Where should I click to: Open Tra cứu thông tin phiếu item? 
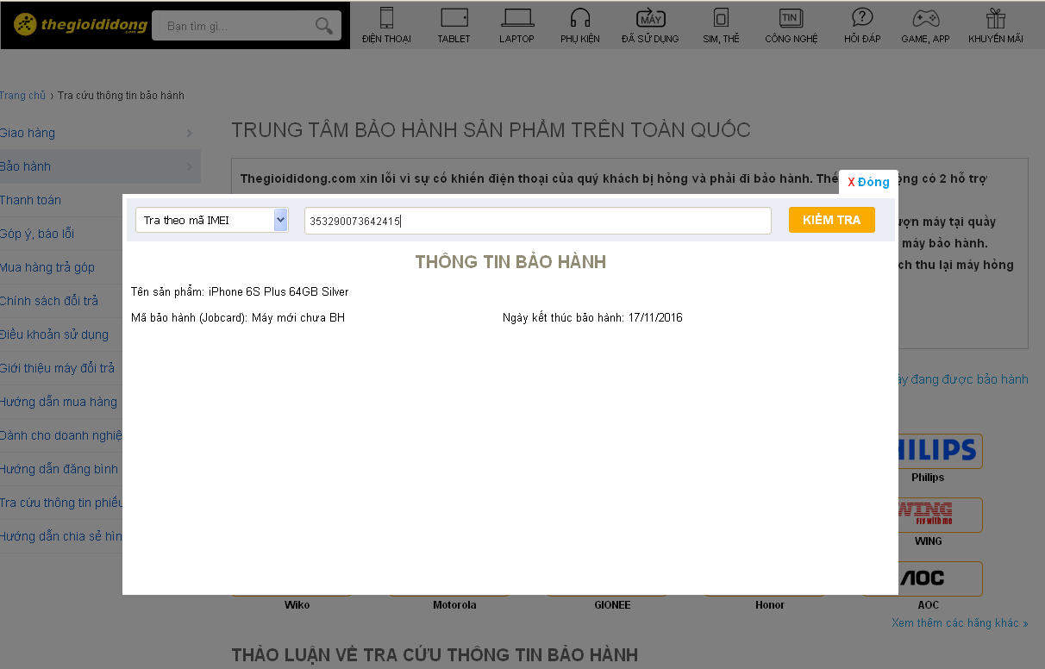pos(61,503)
